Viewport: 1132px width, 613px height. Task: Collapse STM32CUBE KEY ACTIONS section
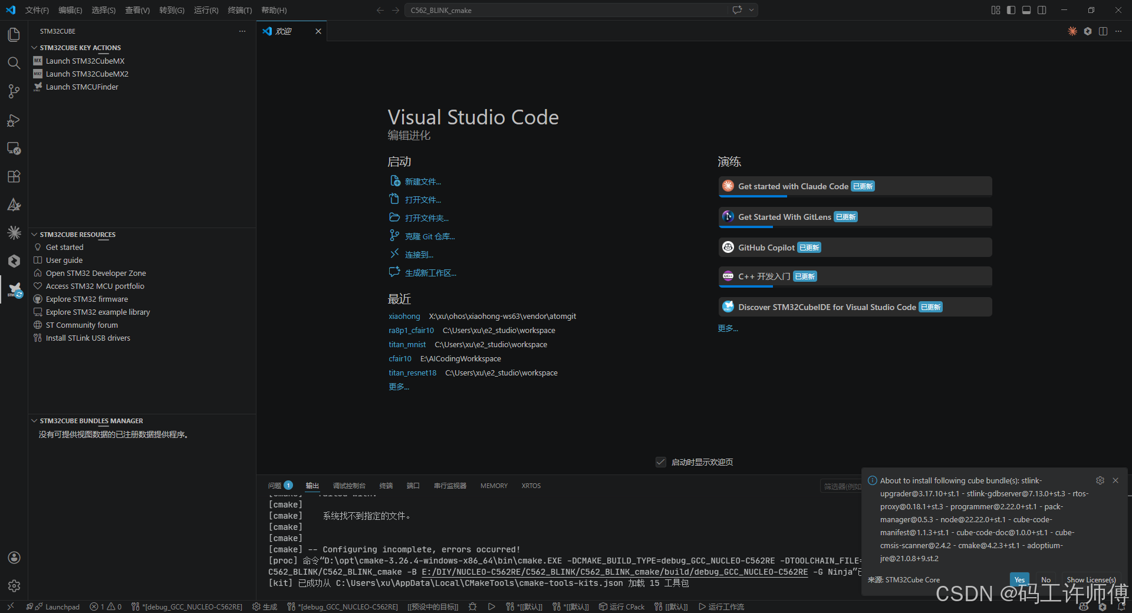(80, 48)
